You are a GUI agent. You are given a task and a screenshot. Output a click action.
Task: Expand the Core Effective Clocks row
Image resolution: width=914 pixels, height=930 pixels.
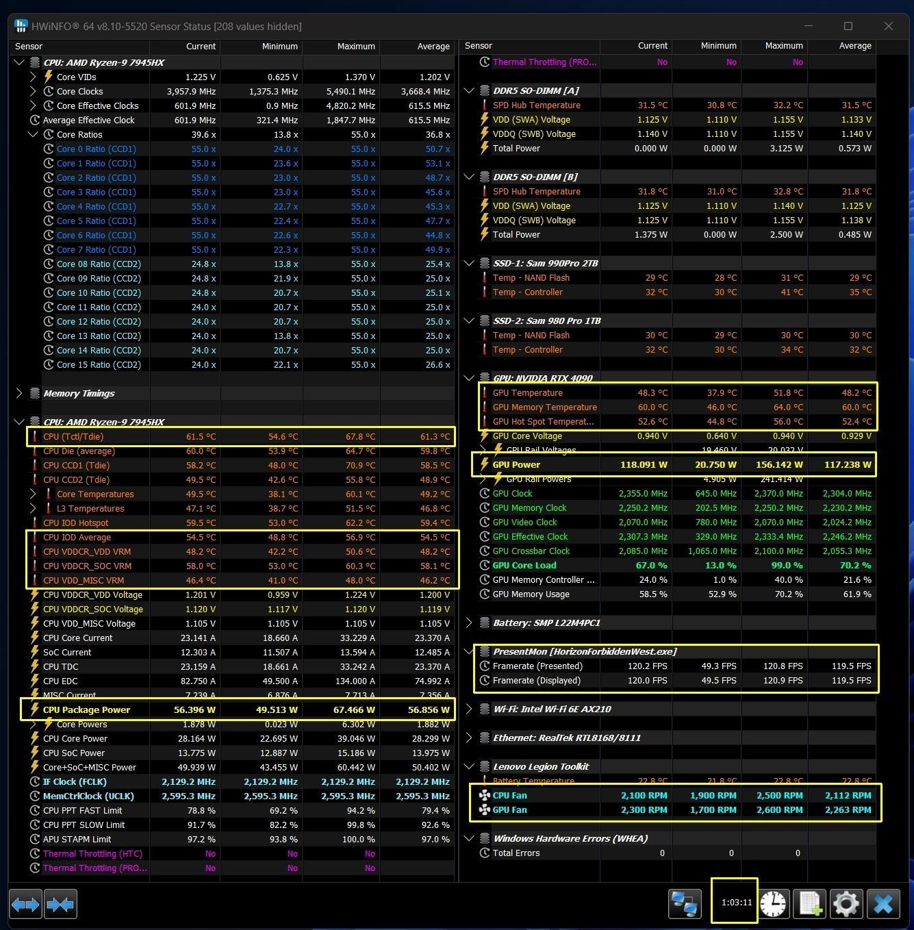(x=33, y=106)
